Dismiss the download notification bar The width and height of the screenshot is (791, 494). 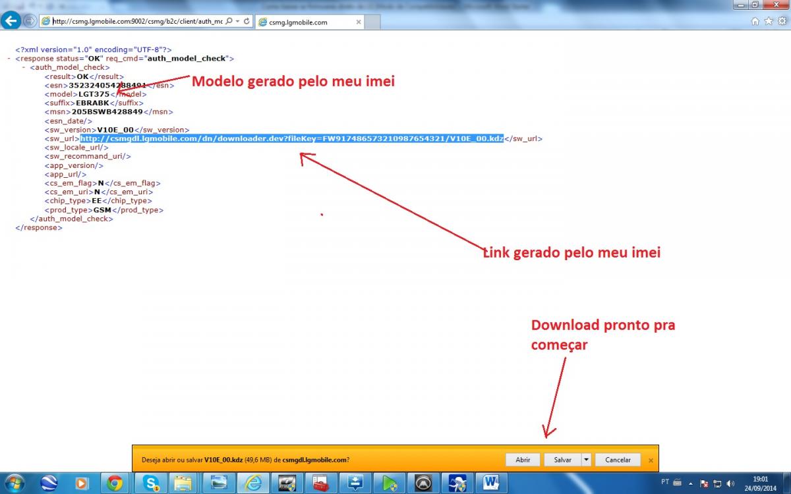click(x=651, y=460)
